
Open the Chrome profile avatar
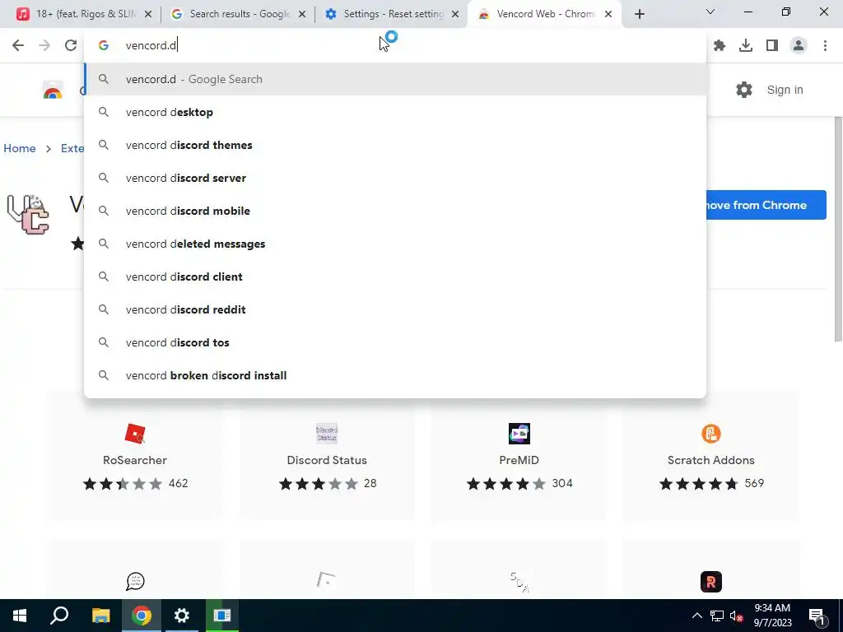click(799, 46)
